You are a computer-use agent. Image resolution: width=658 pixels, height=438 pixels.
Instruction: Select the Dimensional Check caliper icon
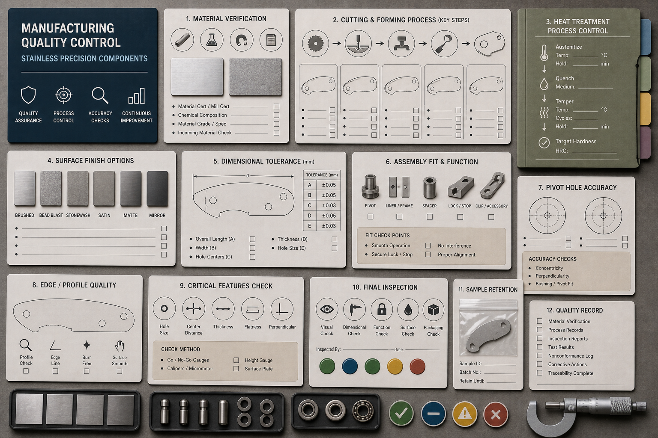[354, 310]
